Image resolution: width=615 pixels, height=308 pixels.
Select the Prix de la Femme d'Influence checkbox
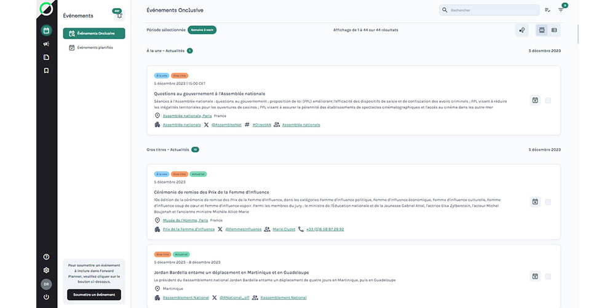tap(548, 202)
